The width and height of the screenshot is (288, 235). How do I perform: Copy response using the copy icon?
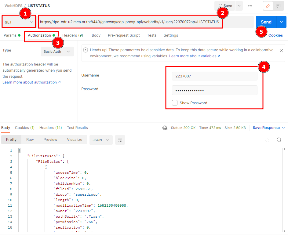[x=267, y=140]
